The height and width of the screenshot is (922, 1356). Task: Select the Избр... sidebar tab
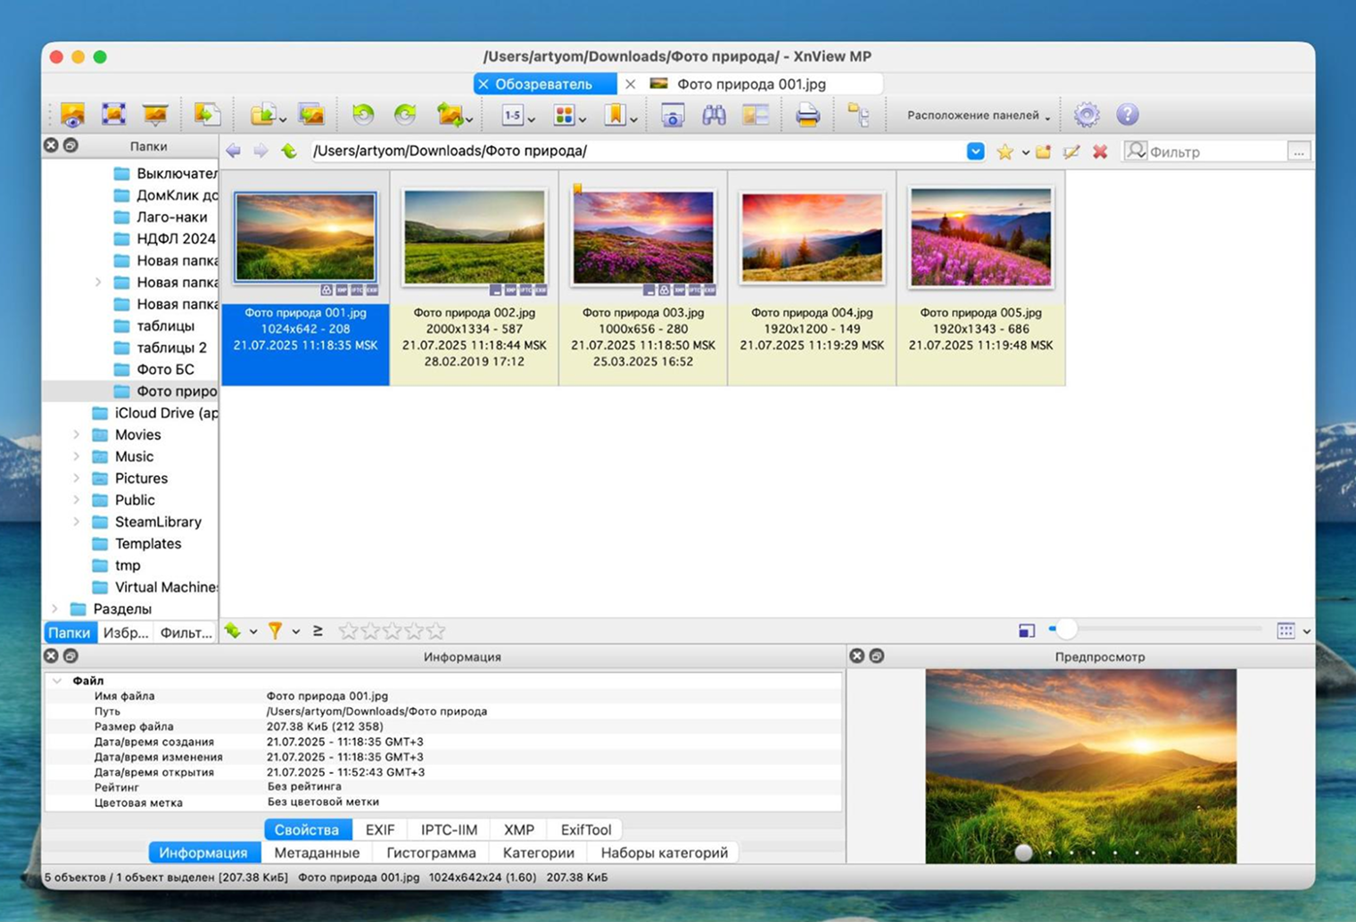(x=126, y=632)
